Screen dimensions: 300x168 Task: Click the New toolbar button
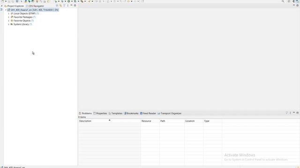(x=2, y=1)
